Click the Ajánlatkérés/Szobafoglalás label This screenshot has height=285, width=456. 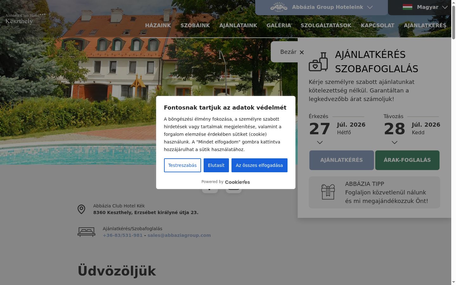[132, 229]
